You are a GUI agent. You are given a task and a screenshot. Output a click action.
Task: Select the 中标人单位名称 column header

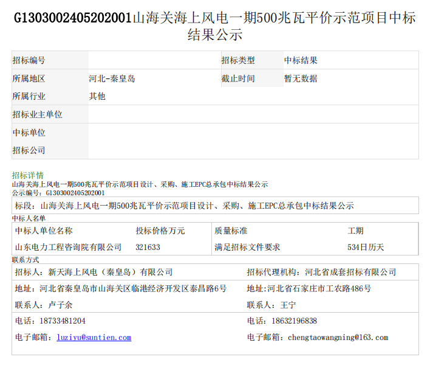(x=44, y=231)
